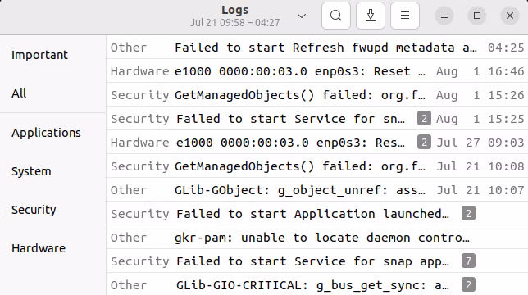This screenshot has width=528, height=295.
Task: Expand the boot selection dropdown arrow
Action: click(302, 16)
